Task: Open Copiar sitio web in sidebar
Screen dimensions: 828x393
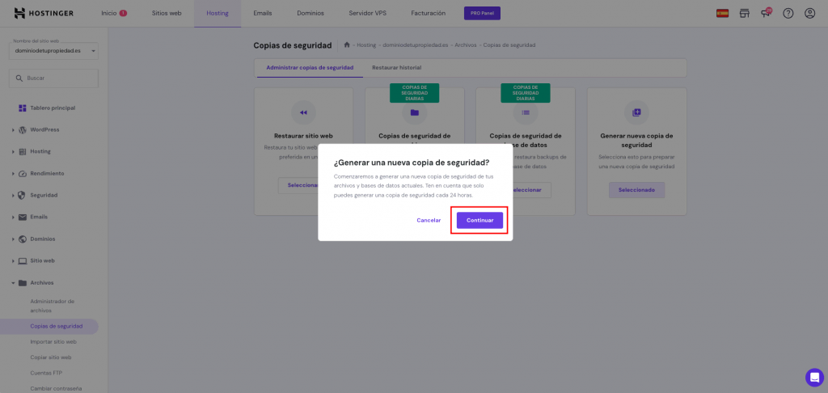Action: point(51,357)
